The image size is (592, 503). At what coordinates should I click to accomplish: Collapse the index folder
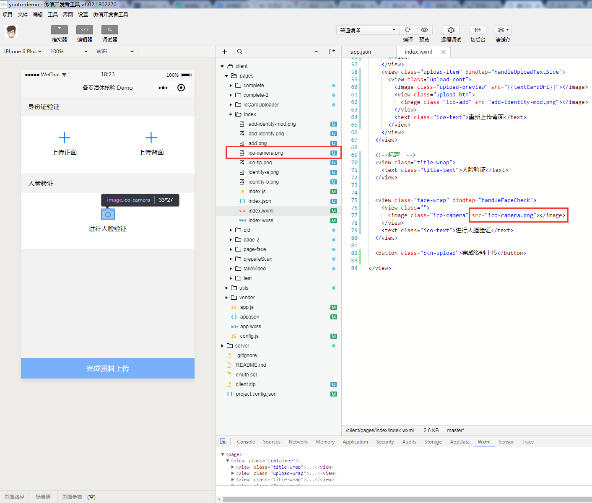[231, 114]
